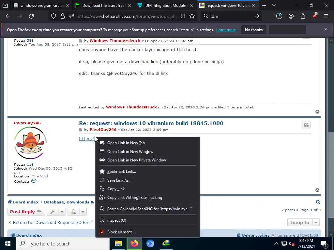Viewport: 334px width, 250px height.
Task: Reload the current page
Action: click(x=31, y=16)
